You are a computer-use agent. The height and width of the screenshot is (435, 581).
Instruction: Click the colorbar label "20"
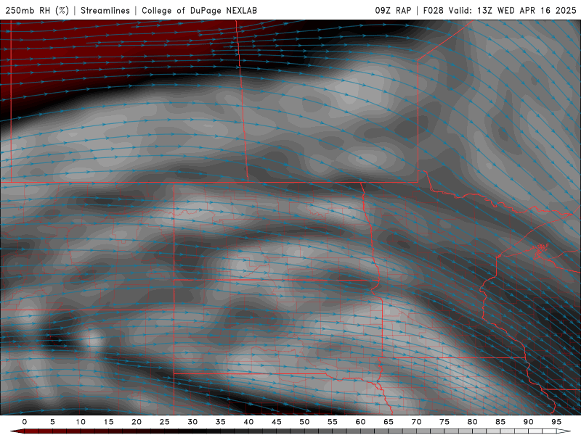pyautogui.click(x=137, y=422)
